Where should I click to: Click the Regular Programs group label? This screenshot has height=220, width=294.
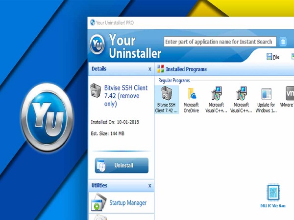point(174,81)
